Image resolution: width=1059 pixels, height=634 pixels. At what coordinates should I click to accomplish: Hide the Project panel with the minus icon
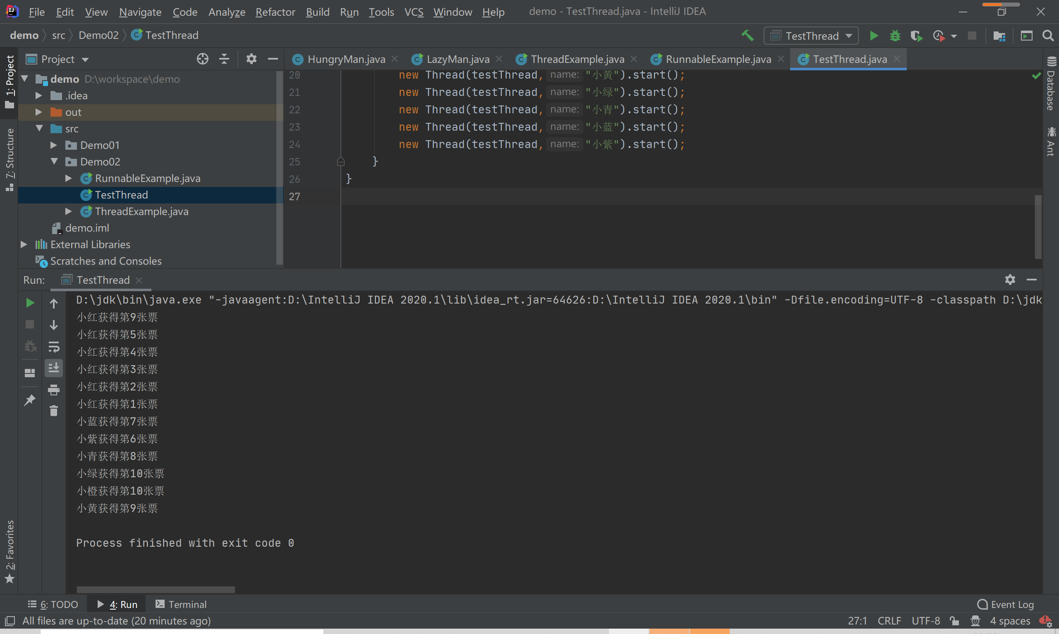[273, 59]
